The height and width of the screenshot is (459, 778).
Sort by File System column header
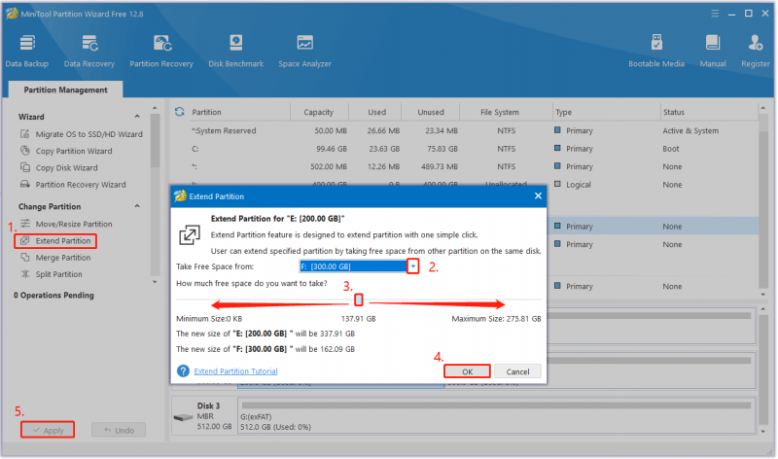(x=500, y=112)
